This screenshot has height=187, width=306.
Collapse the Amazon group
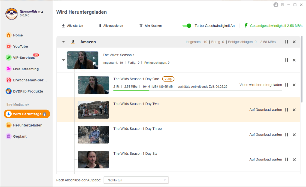tap(63, 42)
